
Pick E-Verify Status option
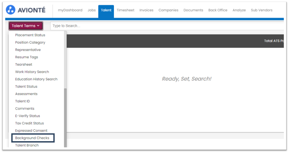pos(27,116)
